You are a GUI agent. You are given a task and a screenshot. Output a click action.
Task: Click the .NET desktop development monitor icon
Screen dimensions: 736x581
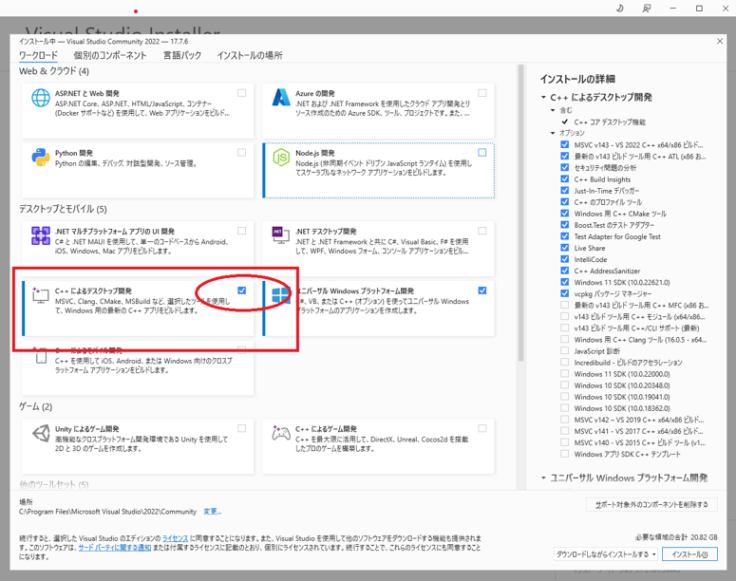281,235
